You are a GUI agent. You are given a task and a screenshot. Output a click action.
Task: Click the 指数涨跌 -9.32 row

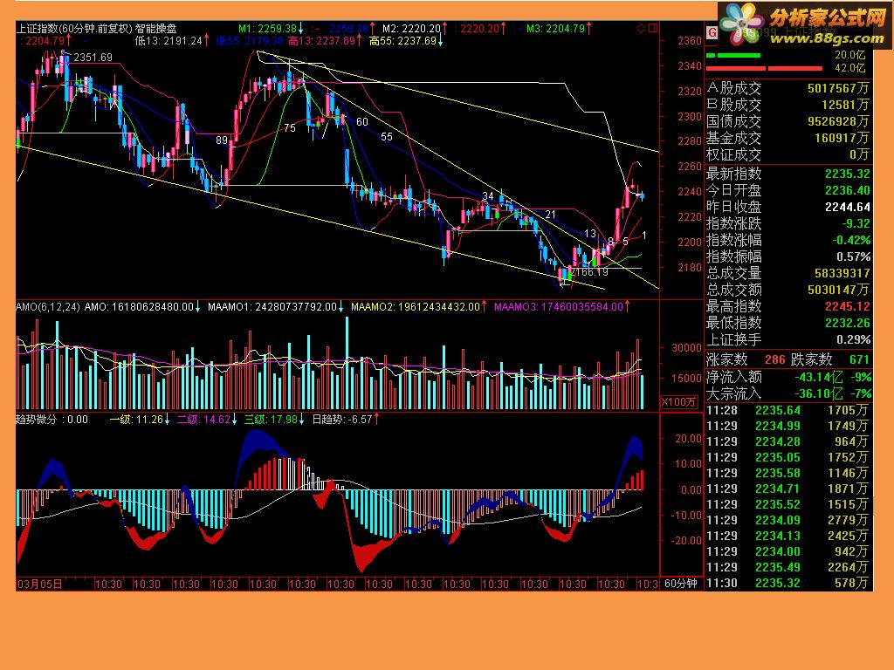click(x=788, y=223)
